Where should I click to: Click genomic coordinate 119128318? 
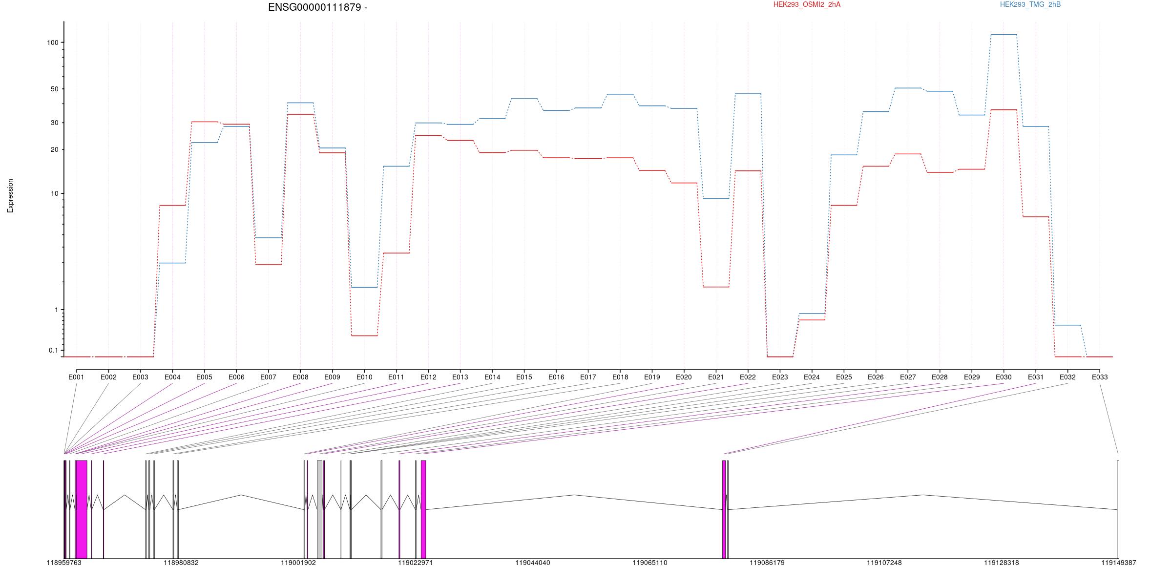[x=1002, y=563]
